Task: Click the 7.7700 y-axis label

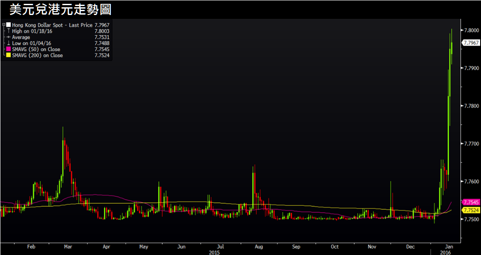Action: click(472, 144)
